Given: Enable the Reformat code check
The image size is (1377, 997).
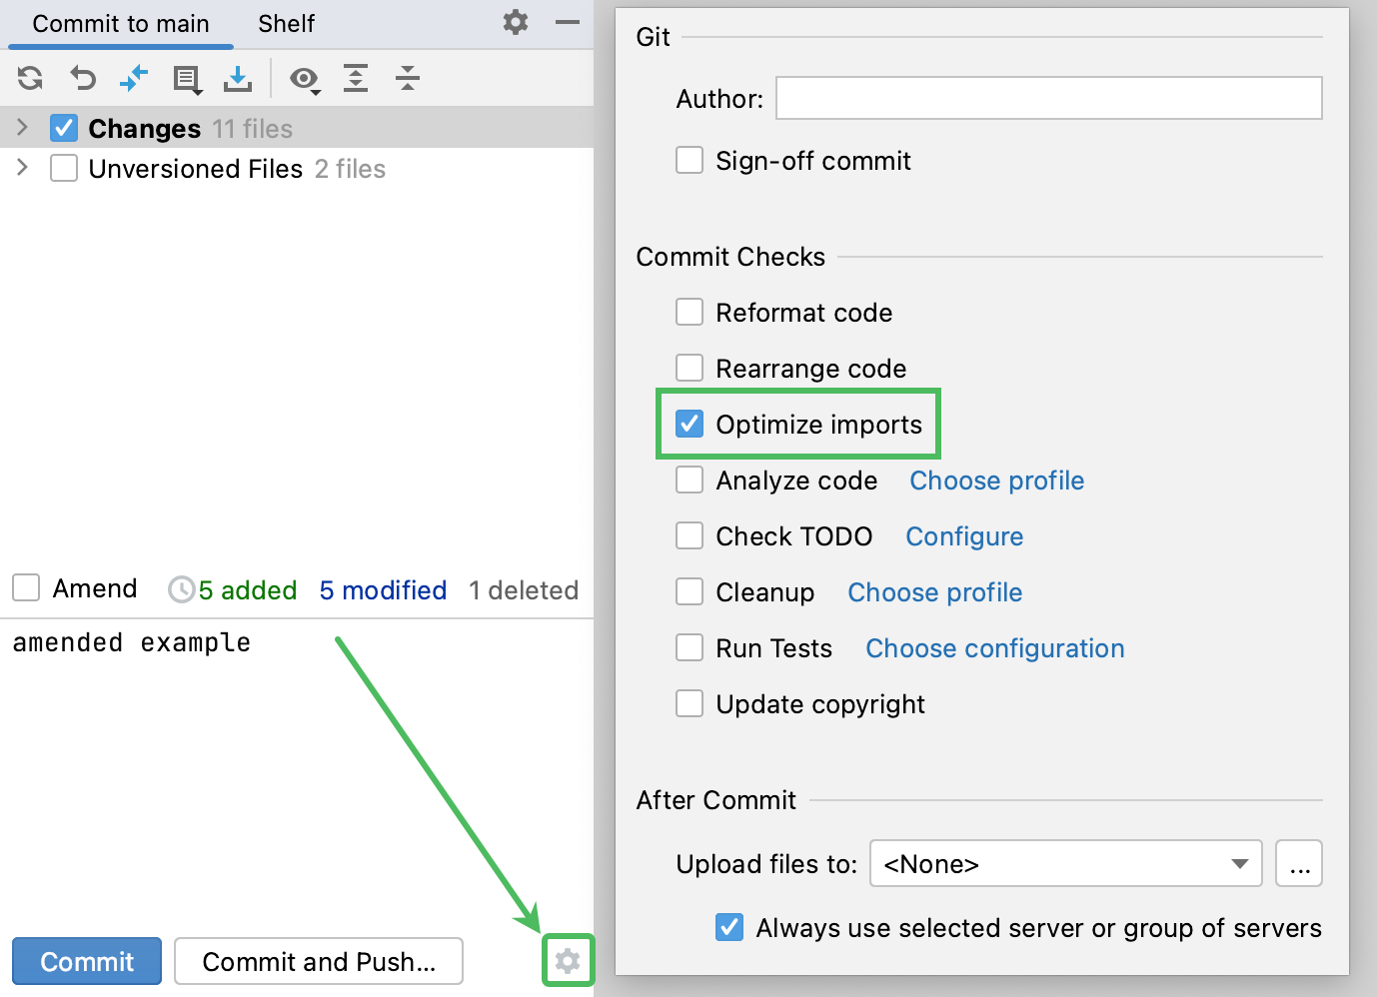Looking at the screenshot, I should 689,312.
